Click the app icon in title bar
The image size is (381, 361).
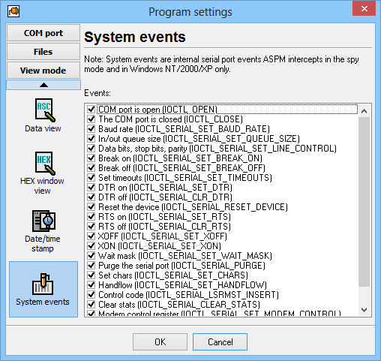[13, 11]
